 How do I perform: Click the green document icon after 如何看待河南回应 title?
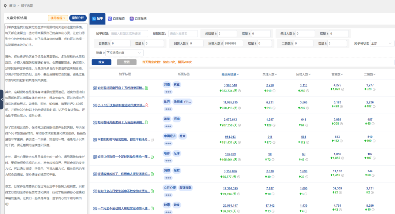pos(147,88)
